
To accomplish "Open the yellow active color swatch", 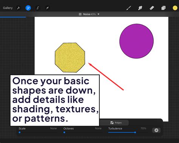I will [175, 8].
